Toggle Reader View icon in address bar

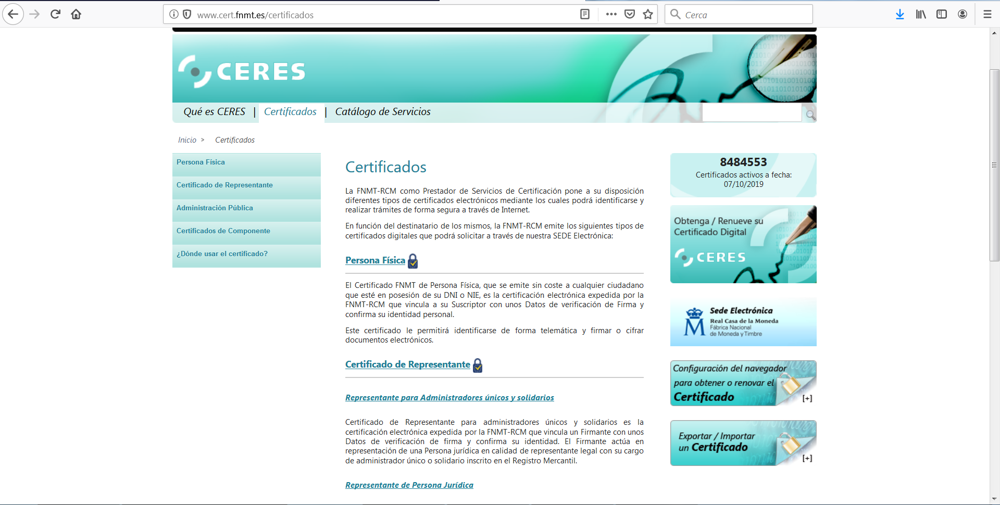585,15
